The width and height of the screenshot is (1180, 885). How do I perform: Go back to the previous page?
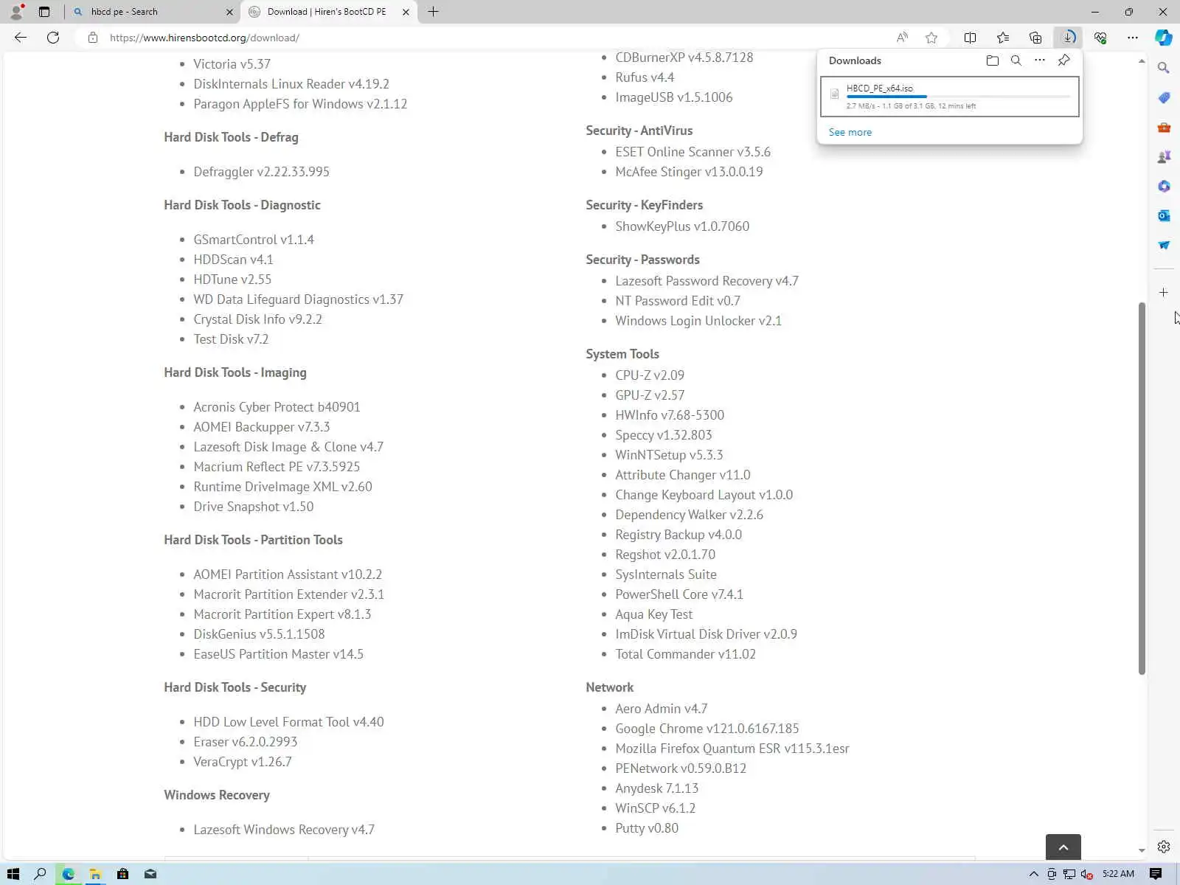pos(21,38)
